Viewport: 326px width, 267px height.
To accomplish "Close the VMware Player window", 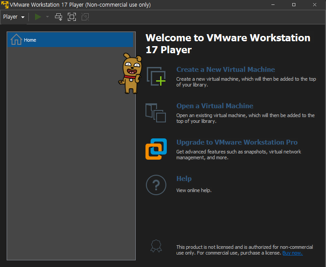I will [314, 4].
